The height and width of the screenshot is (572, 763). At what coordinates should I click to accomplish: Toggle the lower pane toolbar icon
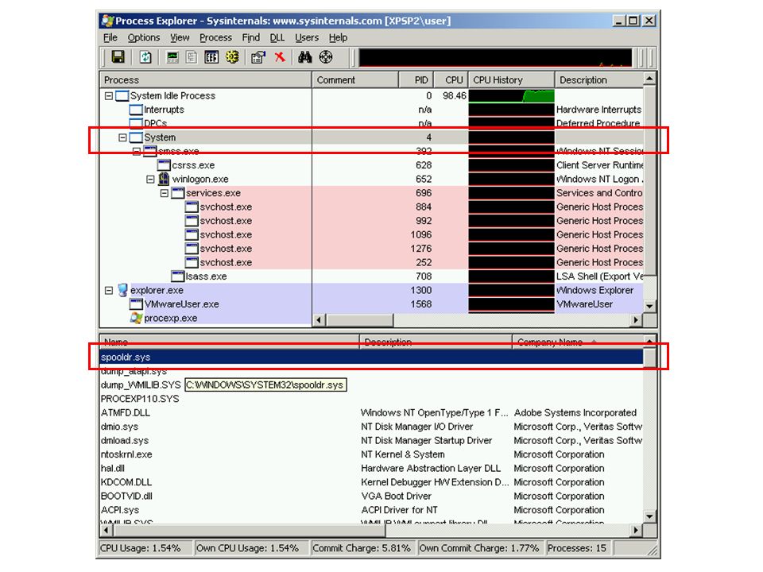211,57
